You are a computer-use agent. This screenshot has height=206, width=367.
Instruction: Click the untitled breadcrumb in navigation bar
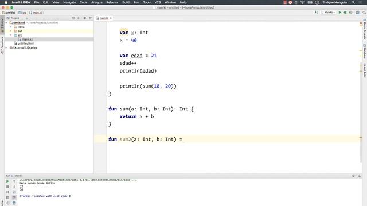[9, 13]
